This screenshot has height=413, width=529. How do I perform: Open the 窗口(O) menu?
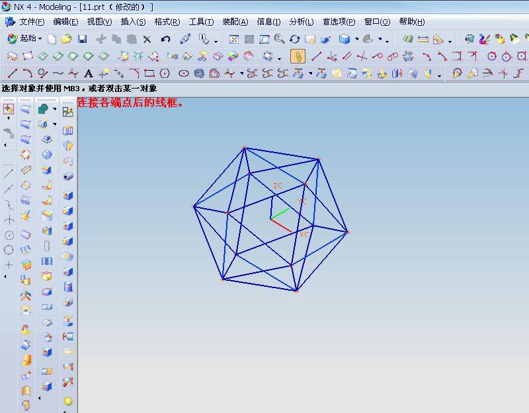tap(377, 22)
